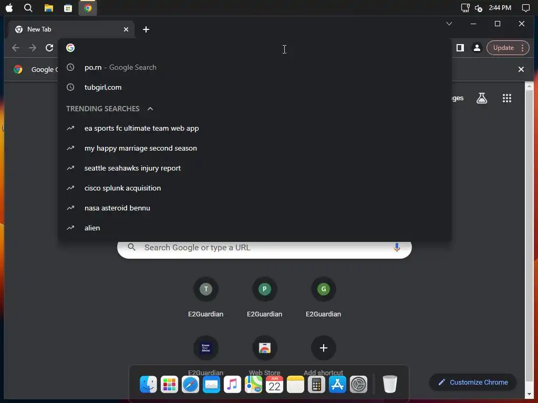Close the New Tab tab

126,29
